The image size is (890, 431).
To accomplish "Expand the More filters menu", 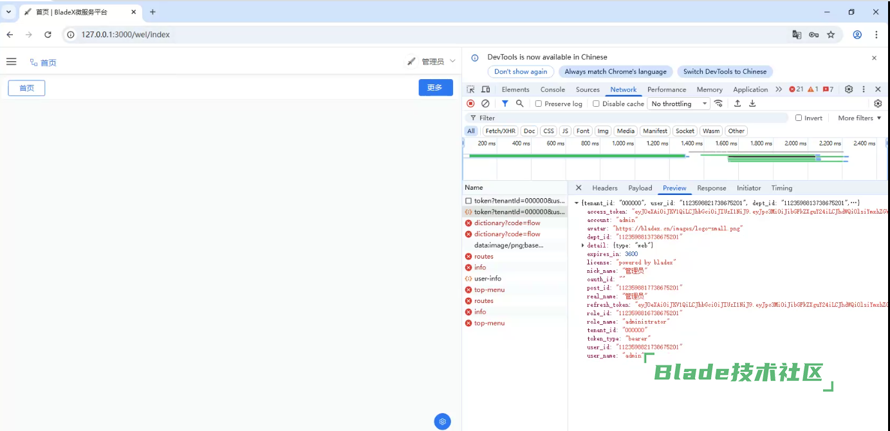I will 860,118.
